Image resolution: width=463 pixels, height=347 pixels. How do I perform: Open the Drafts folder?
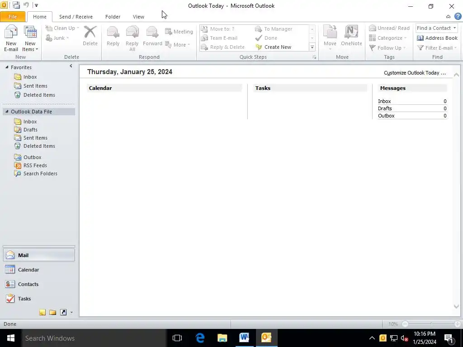30,130
